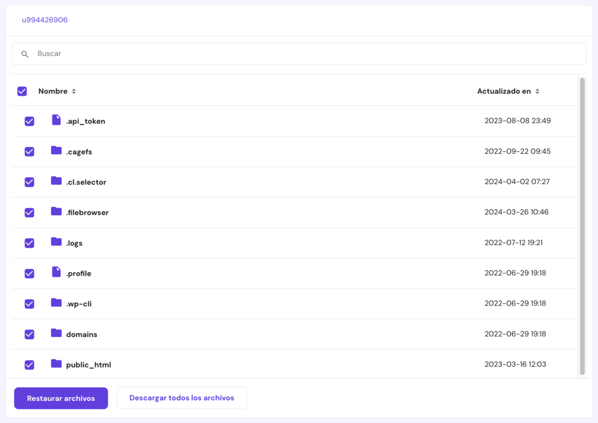Click the Restaurar archivos button

pos(61,398)
